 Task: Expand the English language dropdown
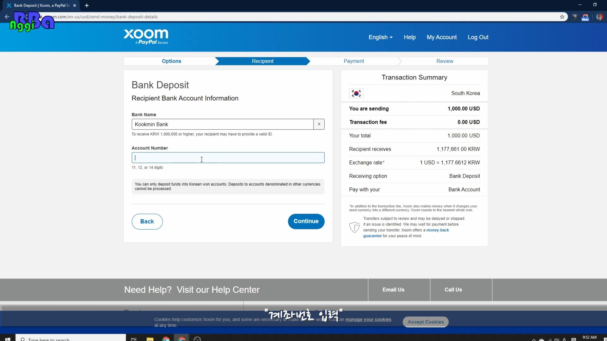(x=380, y=37)
